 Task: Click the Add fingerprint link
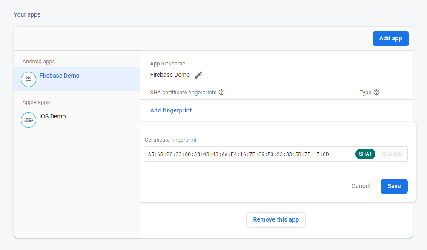coord(171,110)
